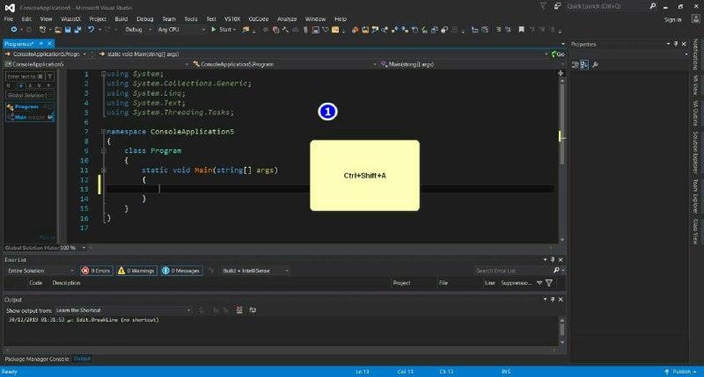704x377 pixels.
Task: Toggle word wrap icon in Output
Action: (253, 310)
